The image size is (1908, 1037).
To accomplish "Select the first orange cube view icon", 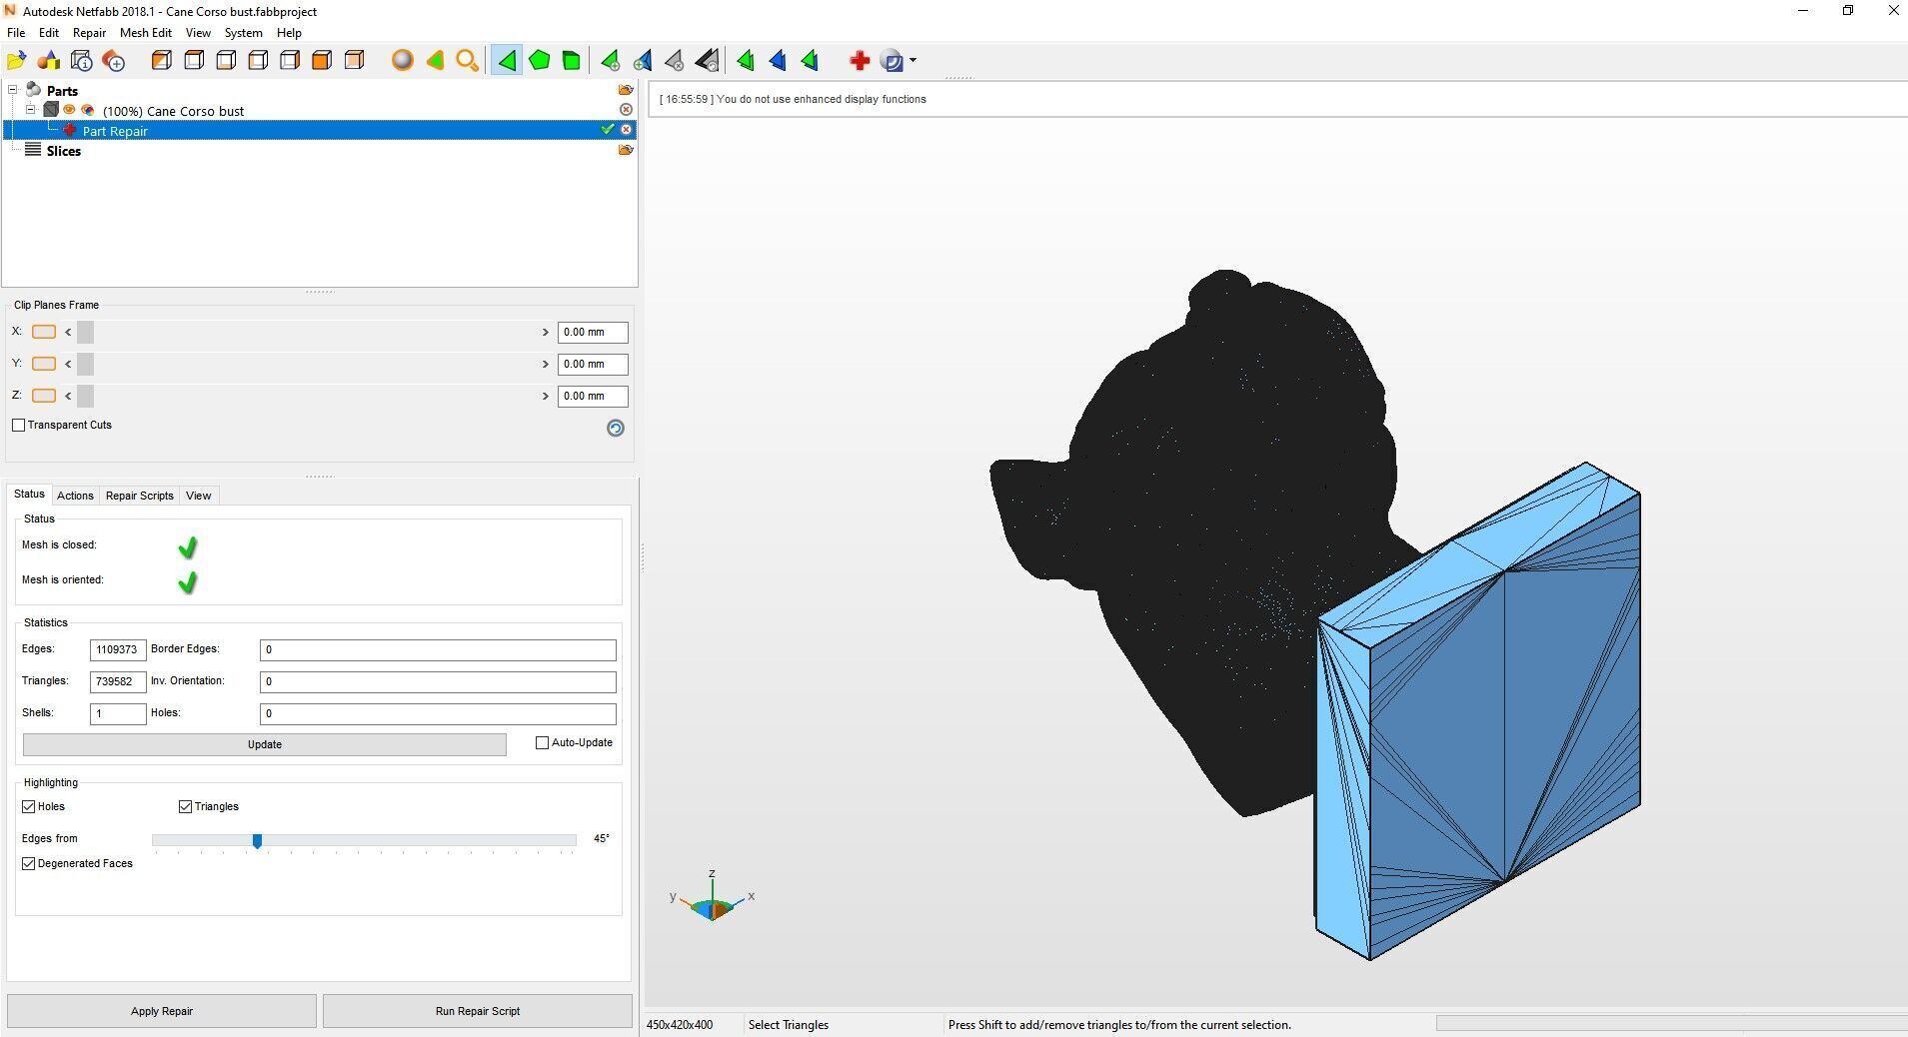I will 161,61.
